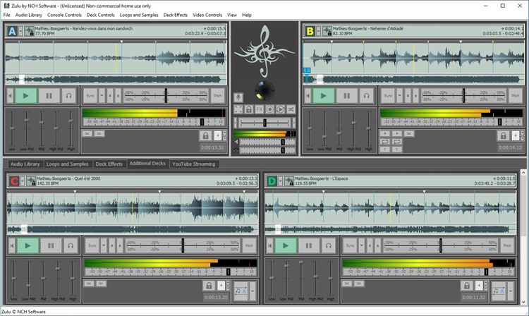Jump to start of track on Deck D
The image size is (529, 316).
click(268, 245)
